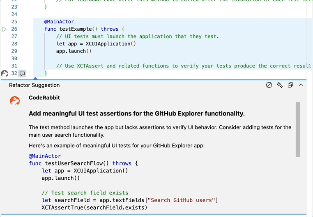Click the copy suggestion icon
This screenshot has height=217, width=313.
click(x=290, y=85)
